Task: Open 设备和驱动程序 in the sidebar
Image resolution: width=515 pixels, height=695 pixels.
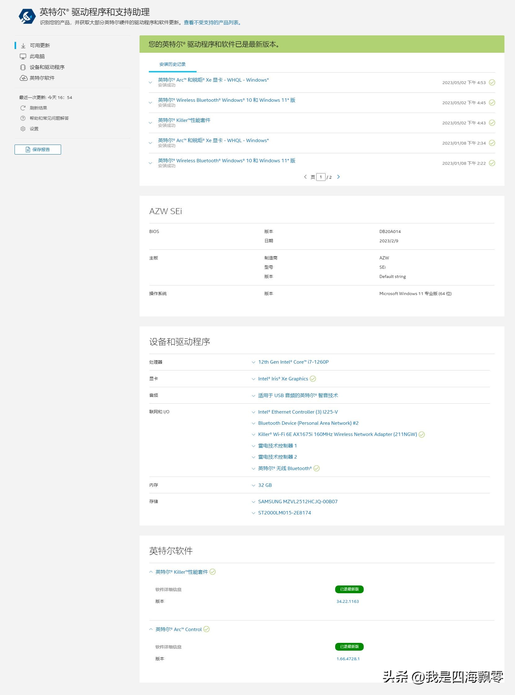Action: click(47, 67)
